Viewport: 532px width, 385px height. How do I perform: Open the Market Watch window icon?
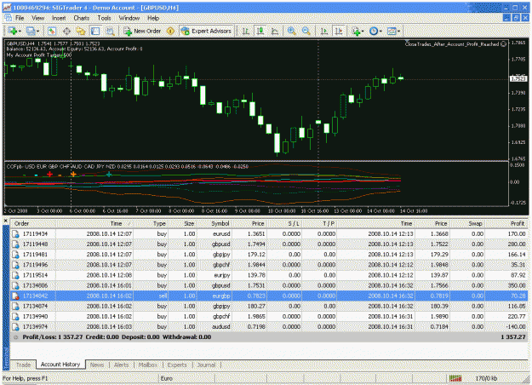coord(52,32)
